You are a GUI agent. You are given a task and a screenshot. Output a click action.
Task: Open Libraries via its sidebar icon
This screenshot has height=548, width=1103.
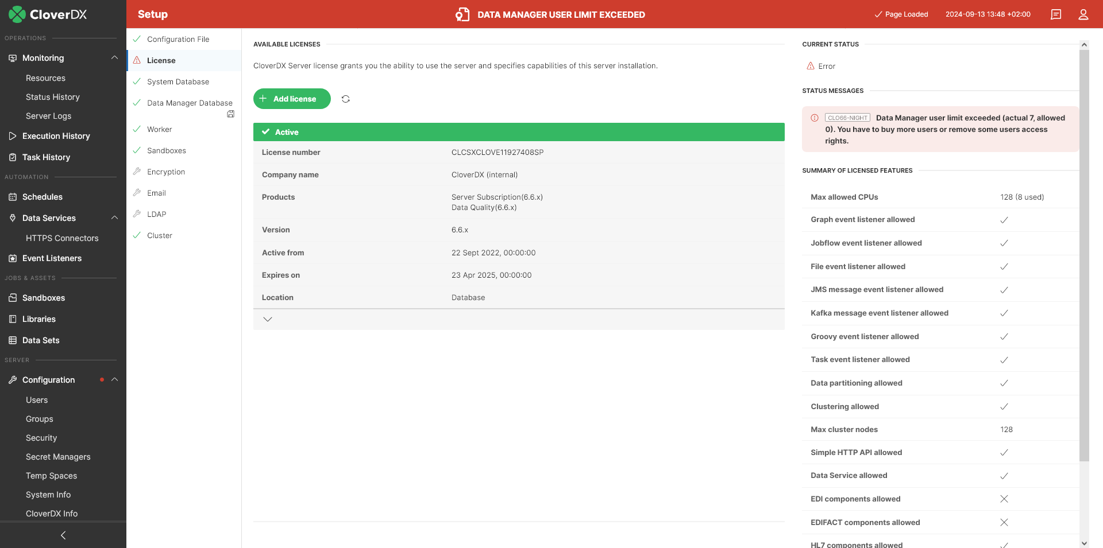pos(12,318)
